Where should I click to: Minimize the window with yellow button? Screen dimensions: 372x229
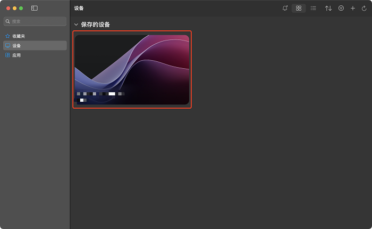click(14, 8)
